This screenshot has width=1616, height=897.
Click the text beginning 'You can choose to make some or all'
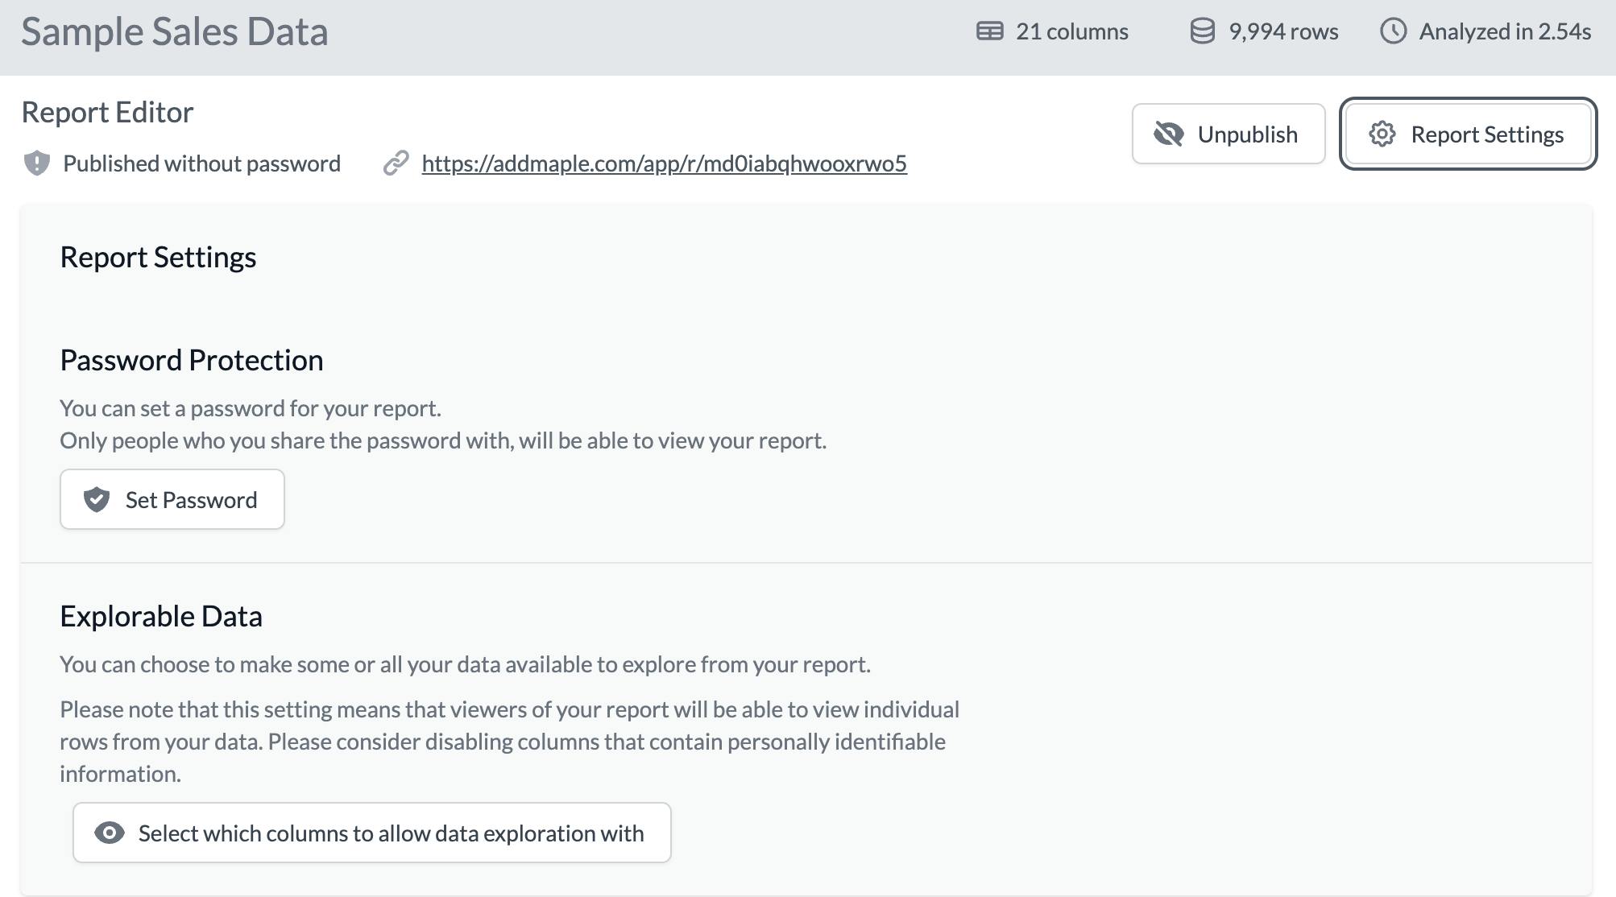point(466,664)
